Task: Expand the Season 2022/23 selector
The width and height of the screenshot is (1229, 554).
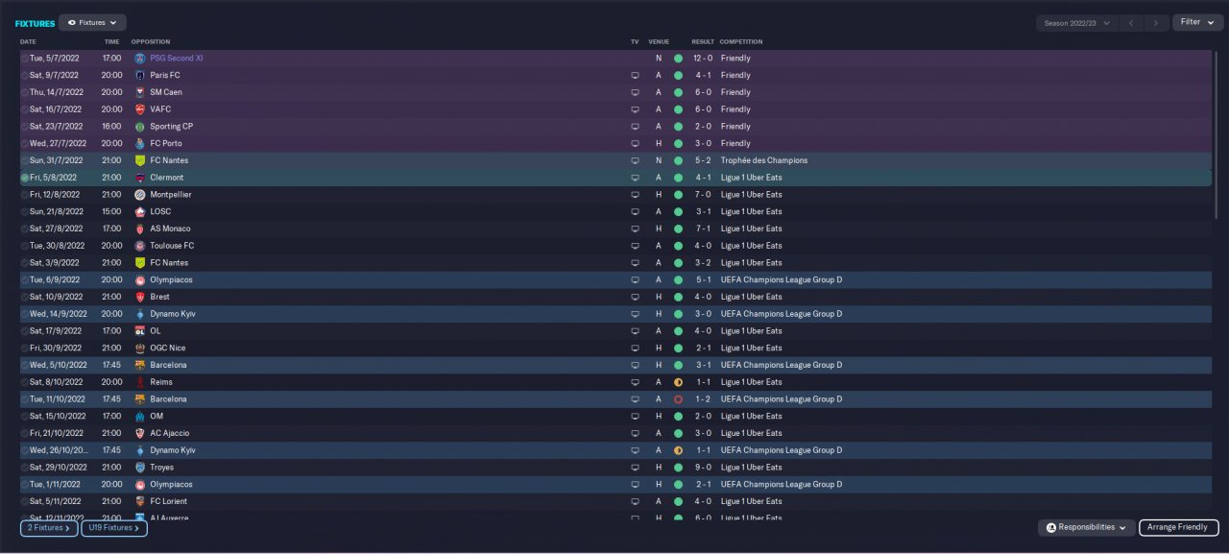Action: pos(1077,22)
